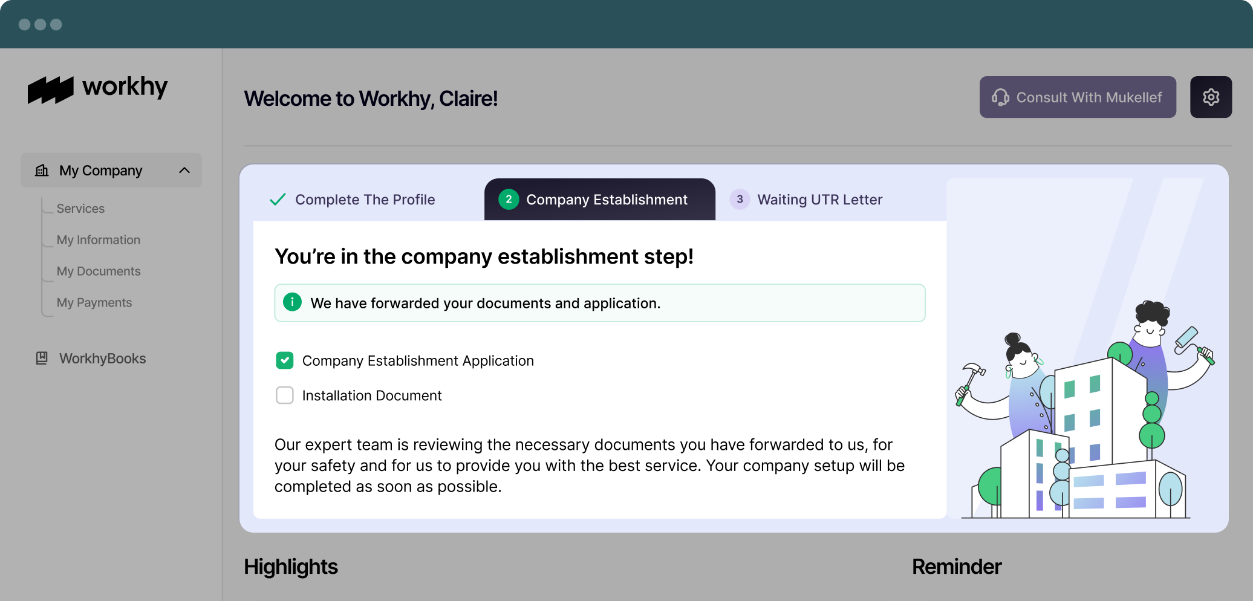The image size is (1253, 601).
Task: Collapse the My Company menu chevron
Action: click(184, 171)
